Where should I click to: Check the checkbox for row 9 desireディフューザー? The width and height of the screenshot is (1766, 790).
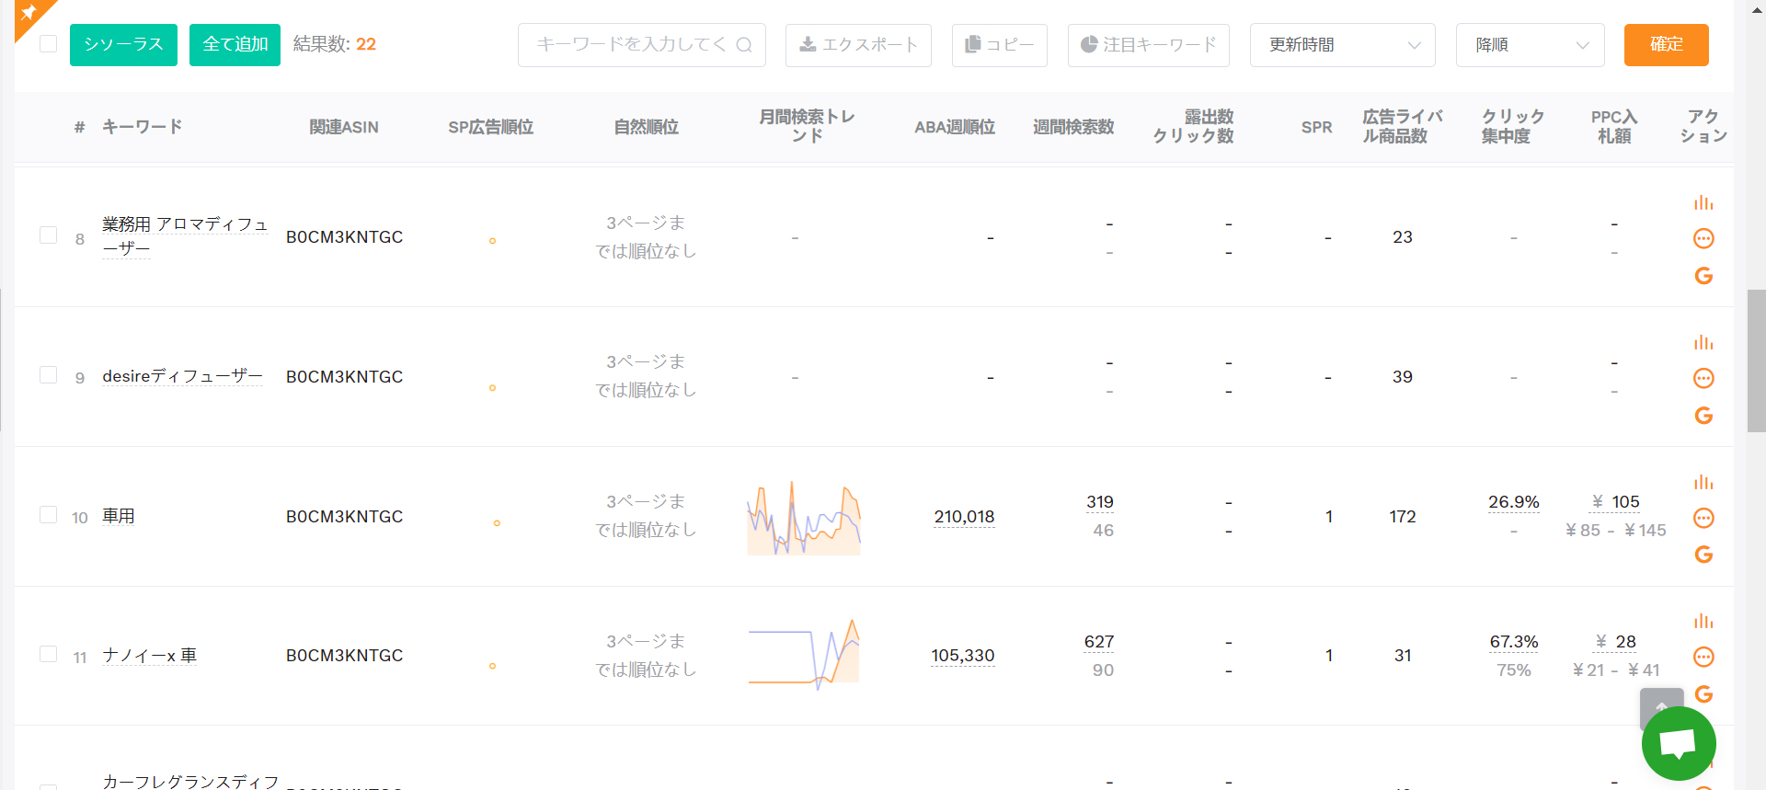pyautogui.click(x=49, y=374)
